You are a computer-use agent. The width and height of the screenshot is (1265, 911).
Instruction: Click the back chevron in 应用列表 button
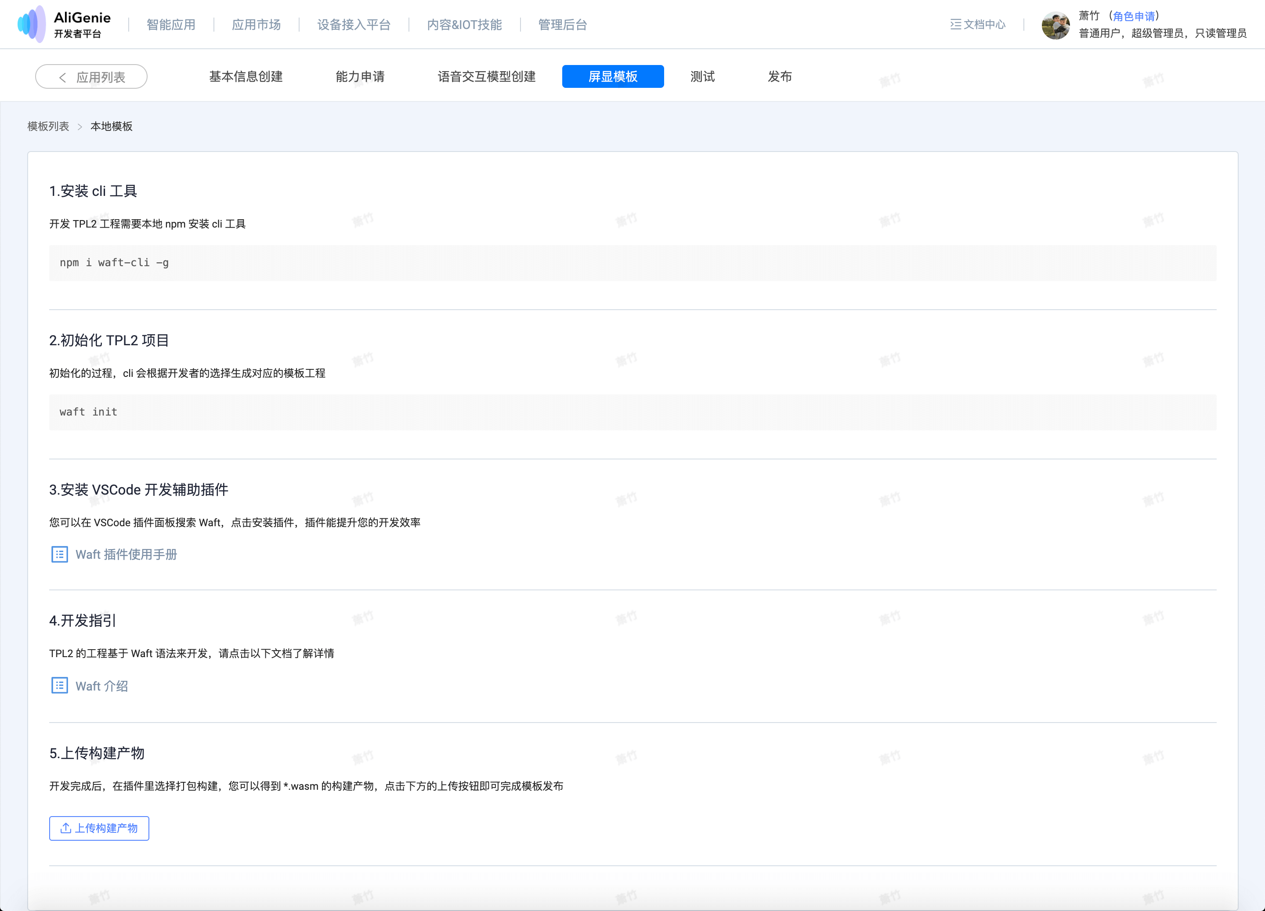[62, 78]
